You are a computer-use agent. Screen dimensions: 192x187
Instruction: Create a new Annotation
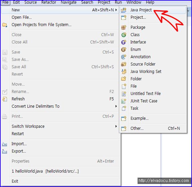coord(153,57)
